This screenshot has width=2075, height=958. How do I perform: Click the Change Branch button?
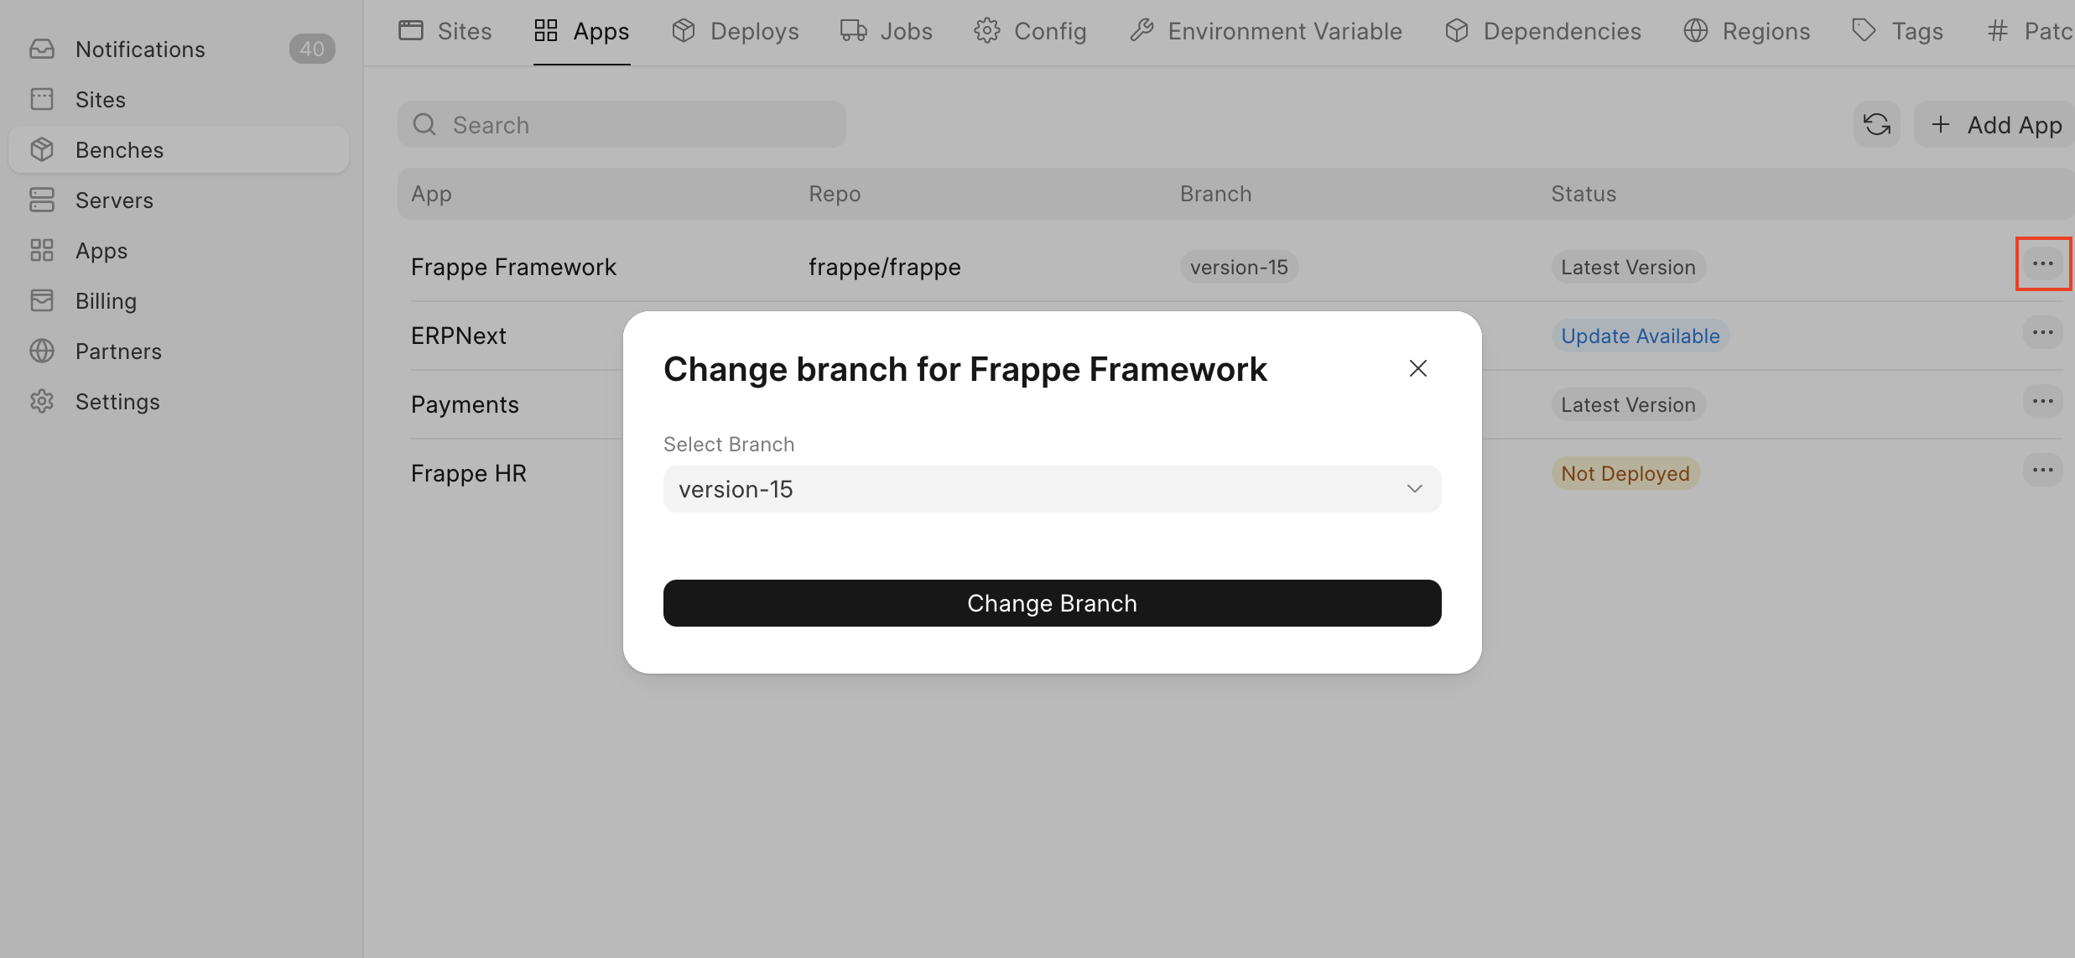[1052, 603]
